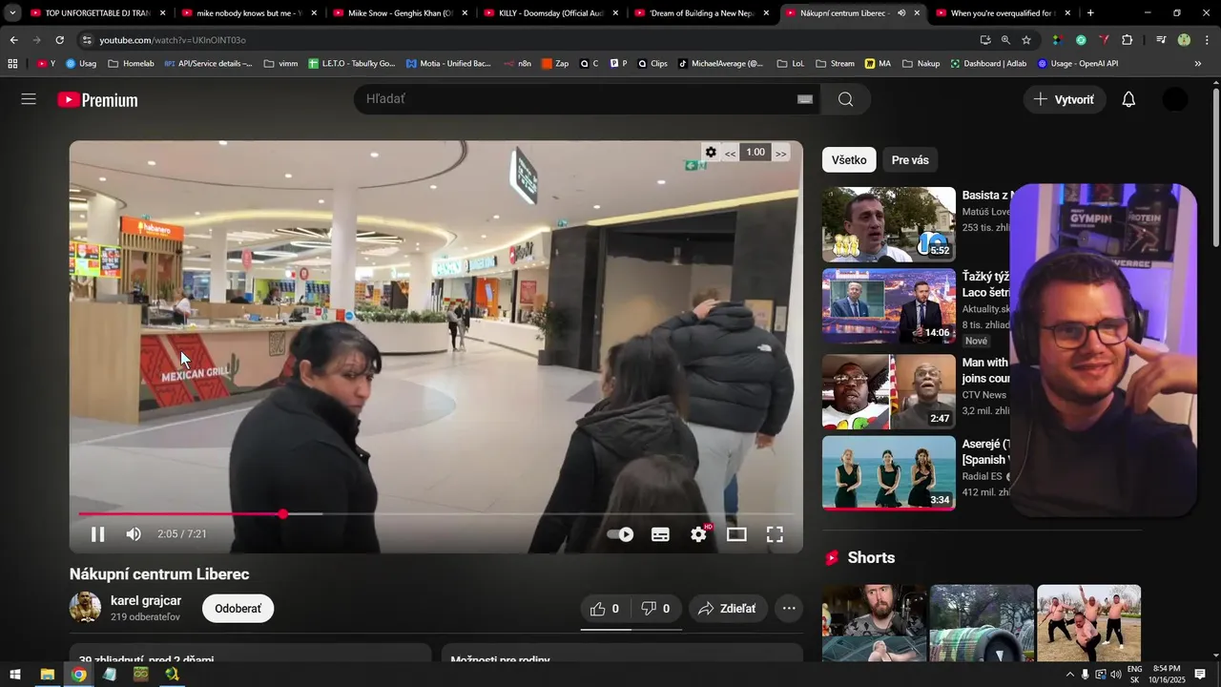Go to YouTube Premium home logo
Viewport: 1221px width, 687px height.
click(97, 99)
